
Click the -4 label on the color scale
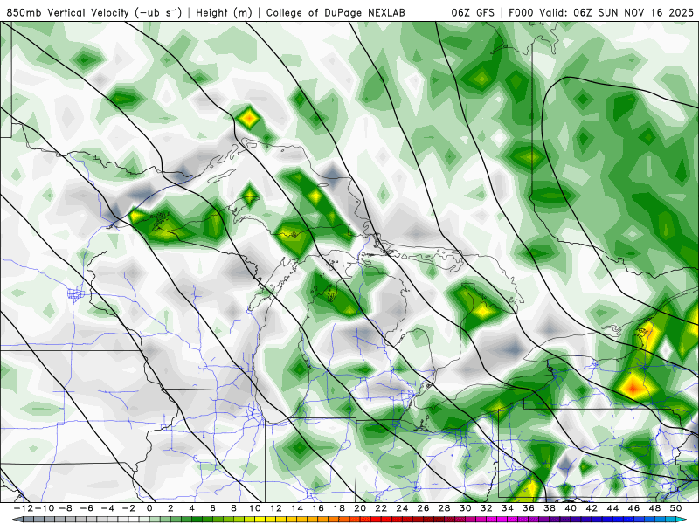pyautogui.click(x=107, y=508)
